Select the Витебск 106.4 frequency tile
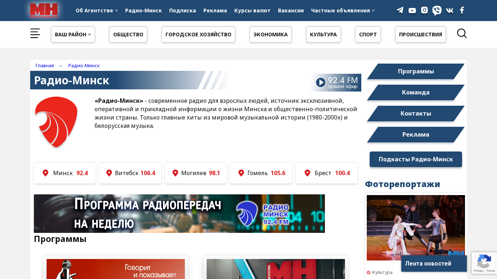 pyautogui.click(x=130, y=173)
